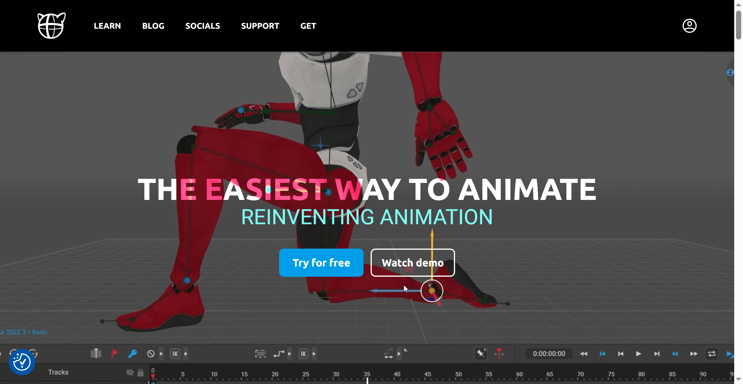
Task: Click the Try for free button
Action: click(x=321, y=263)
